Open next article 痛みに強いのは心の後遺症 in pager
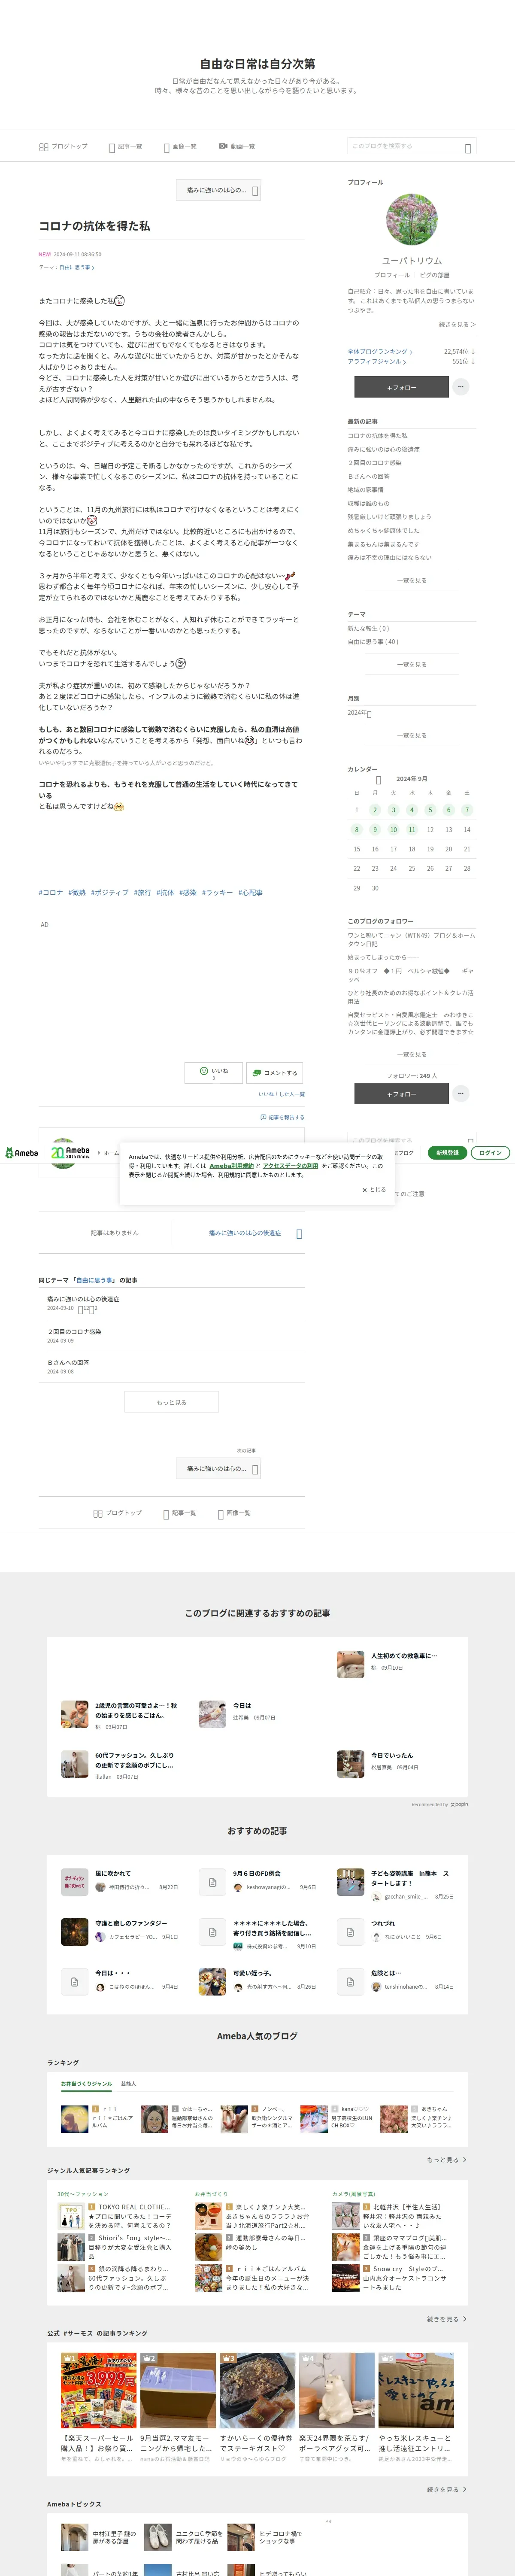The image size is (515, 2576). (x=245, y=1233)
